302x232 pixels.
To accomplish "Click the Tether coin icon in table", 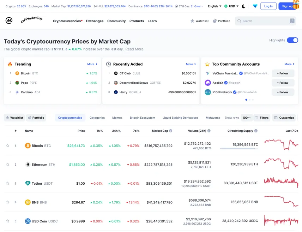I will point(28,183).
